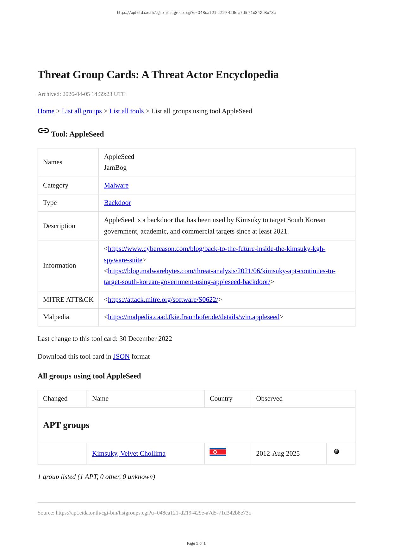Click the chain link icon beside Tool: AppleSeed
This screenshot has height=556, width=393.
[43, 131]
